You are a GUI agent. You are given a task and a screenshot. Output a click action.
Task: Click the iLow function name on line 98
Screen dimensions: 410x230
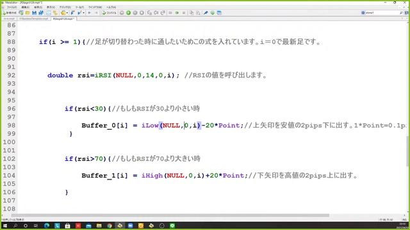pos(150,125)
